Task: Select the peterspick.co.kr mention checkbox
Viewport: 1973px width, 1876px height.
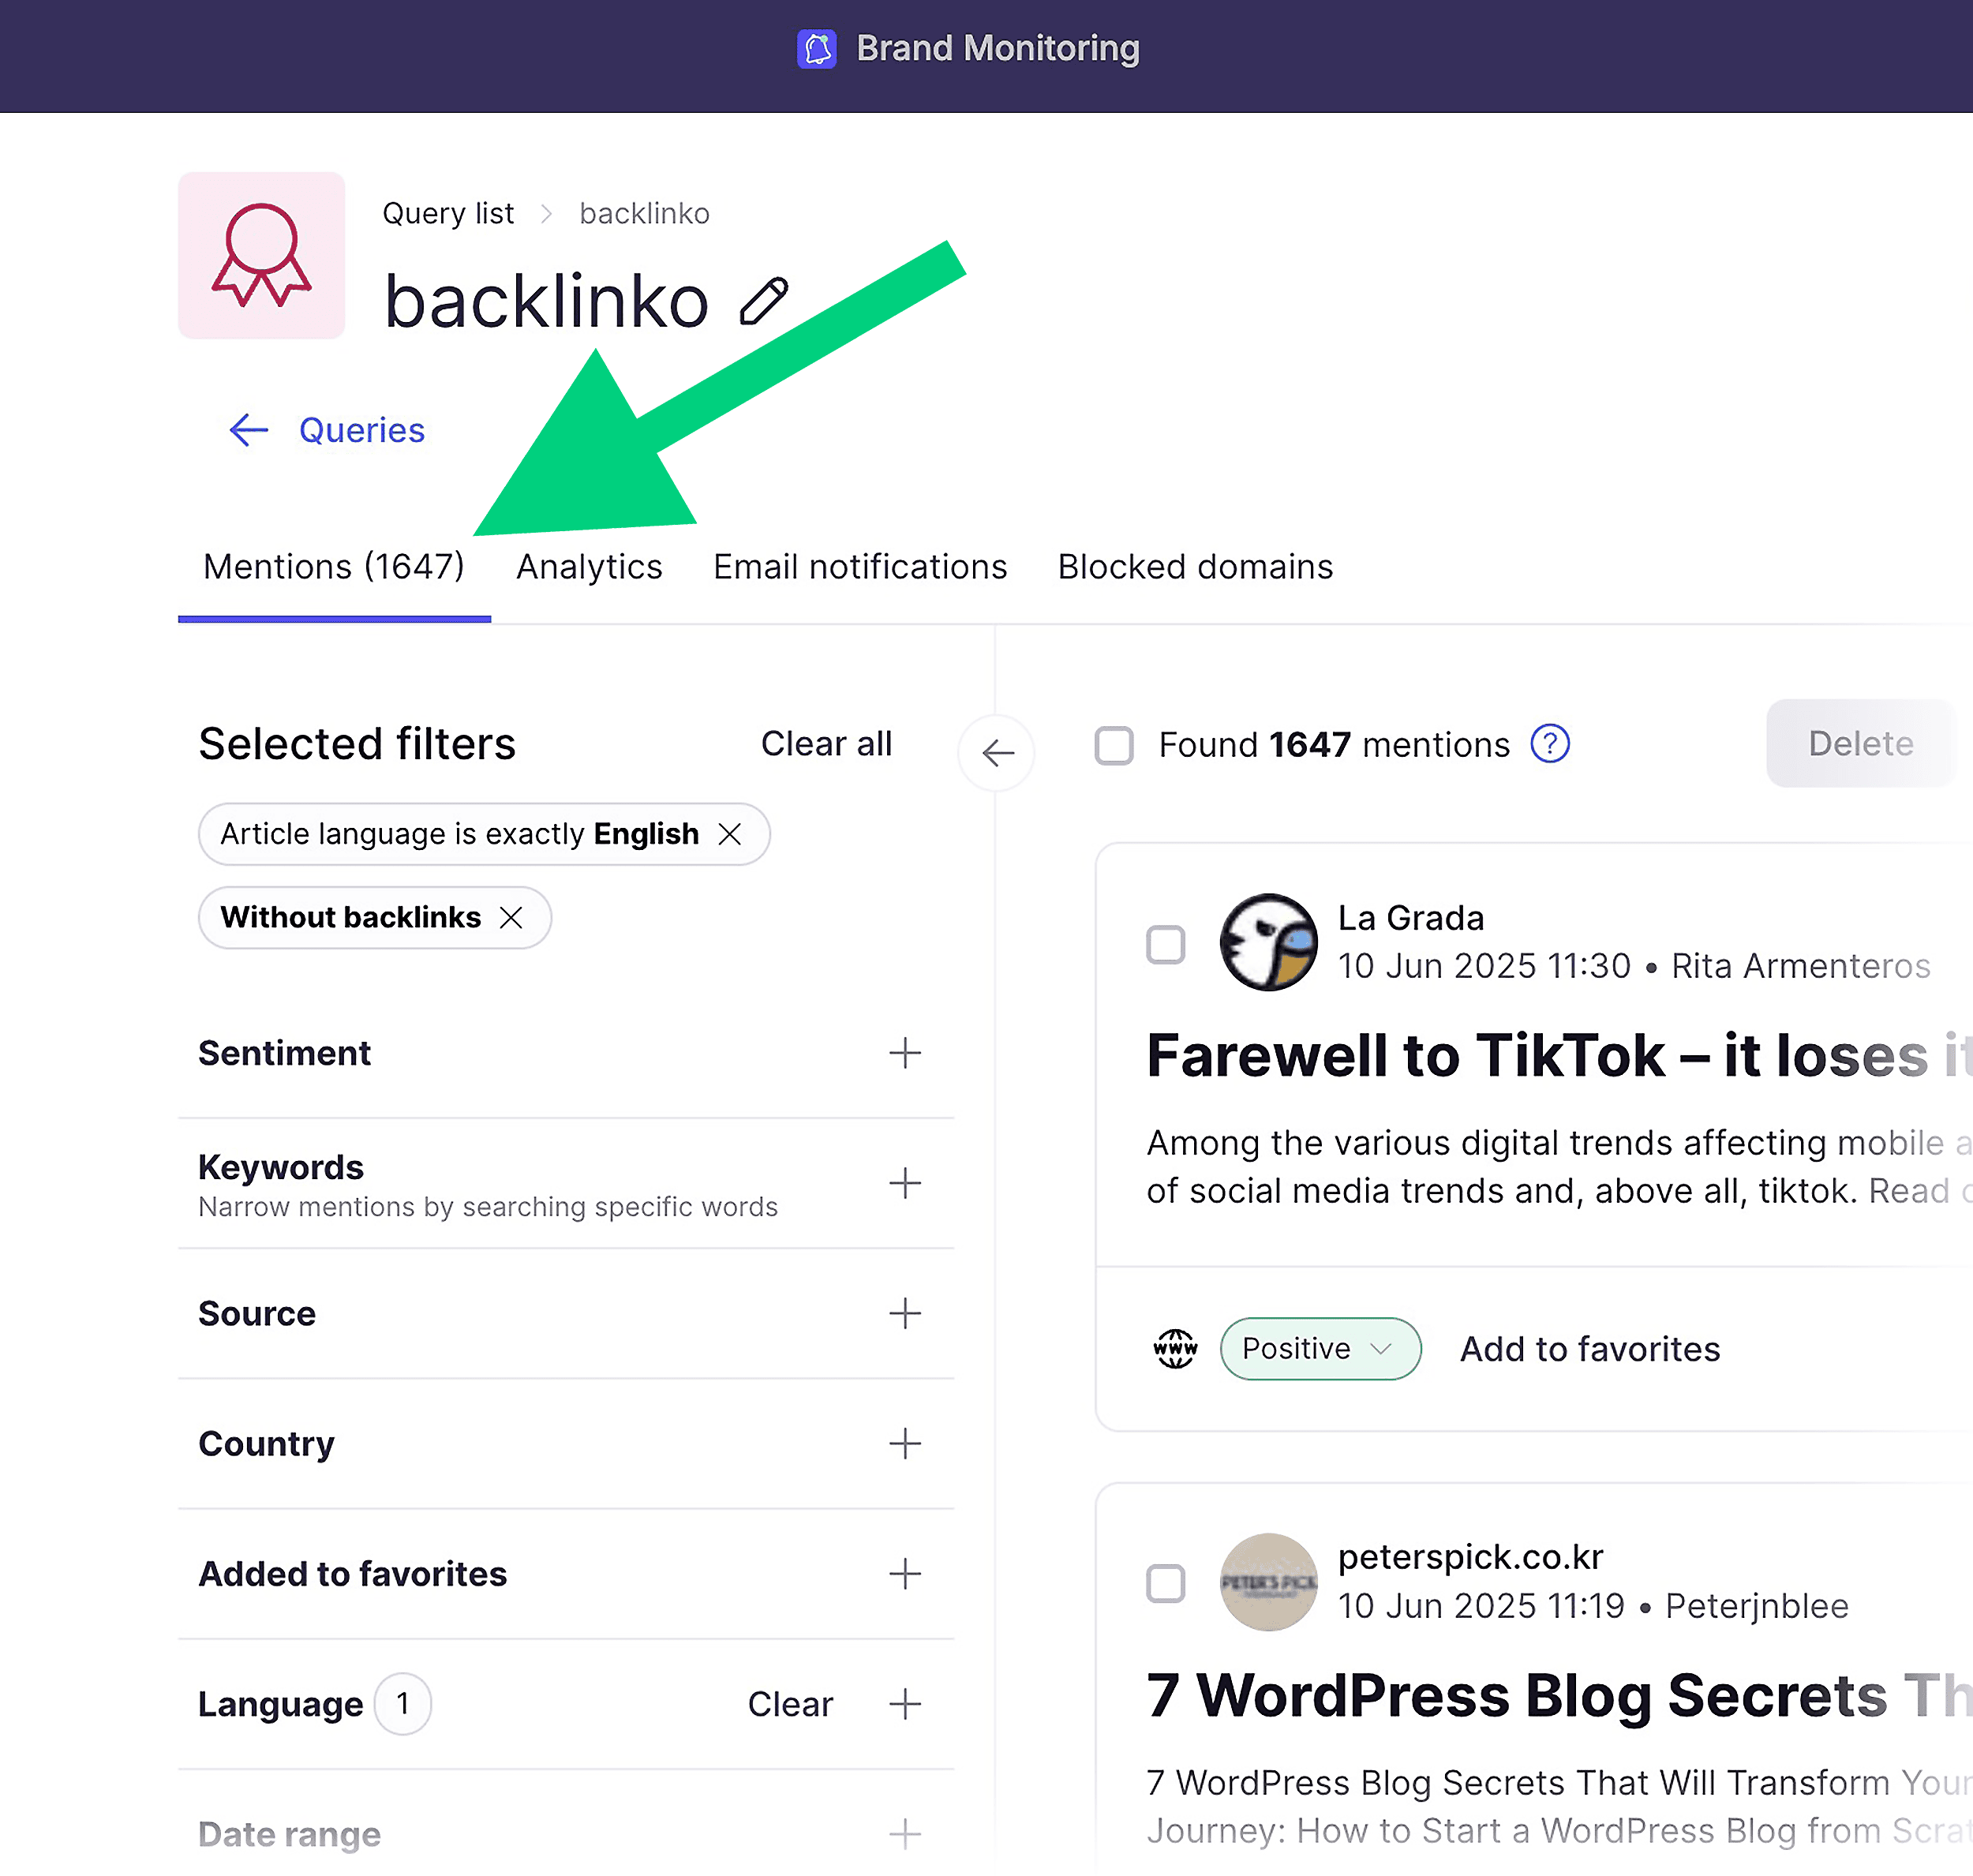Action: click(1165, 1583)
